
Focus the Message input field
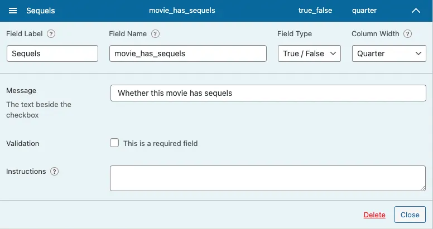click(268, 93)
